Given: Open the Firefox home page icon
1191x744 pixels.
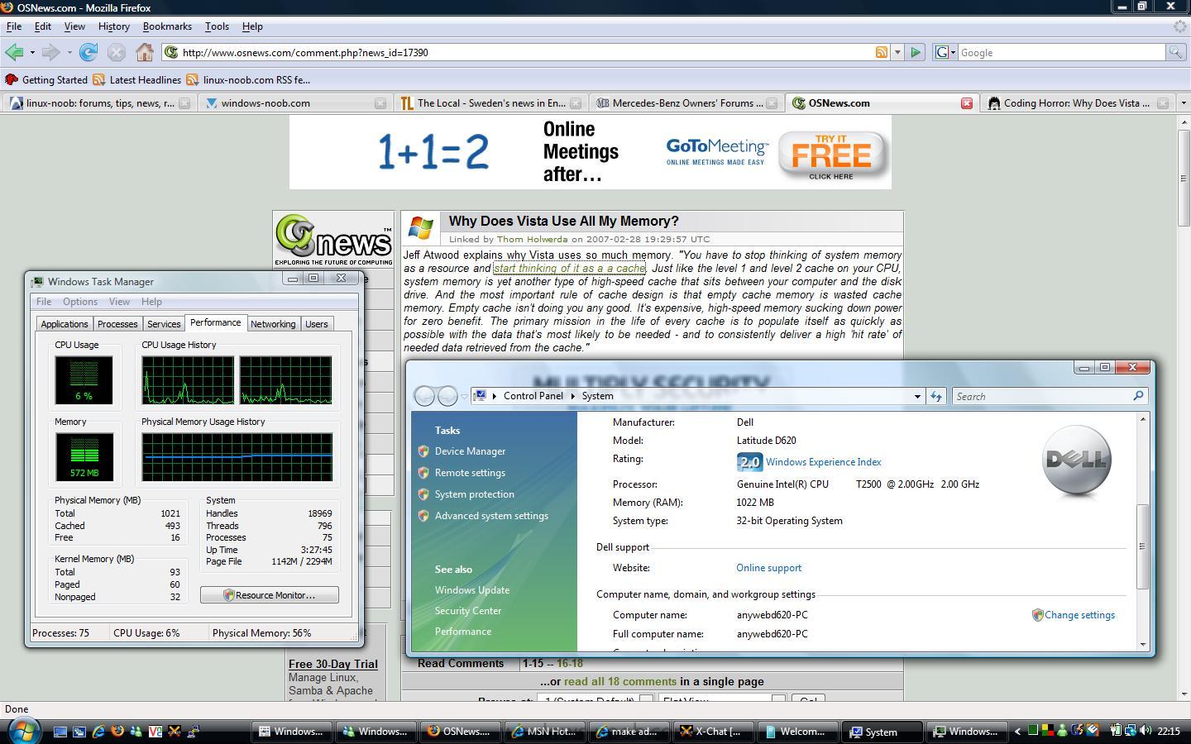Looking at the screenshot, I should 145,52.
